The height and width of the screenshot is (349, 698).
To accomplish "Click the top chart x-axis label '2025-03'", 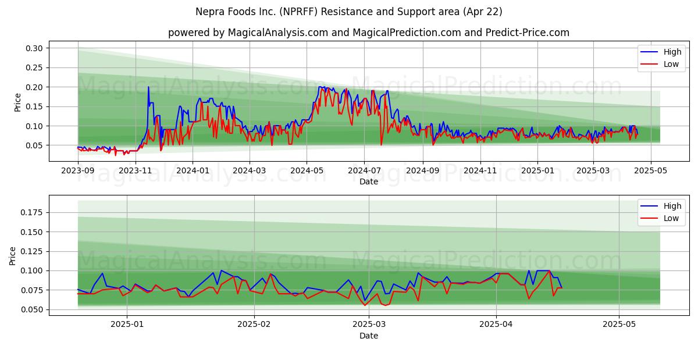I will pos(593,170).
